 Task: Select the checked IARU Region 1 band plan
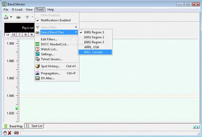[94, 32]
